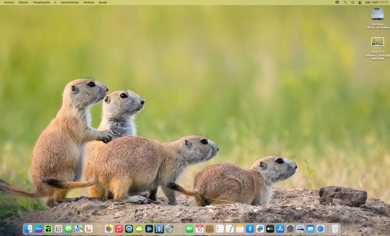
Task: Launch the Canva app in the Dock
Action: pyautogui.click(x=38, y=229)
